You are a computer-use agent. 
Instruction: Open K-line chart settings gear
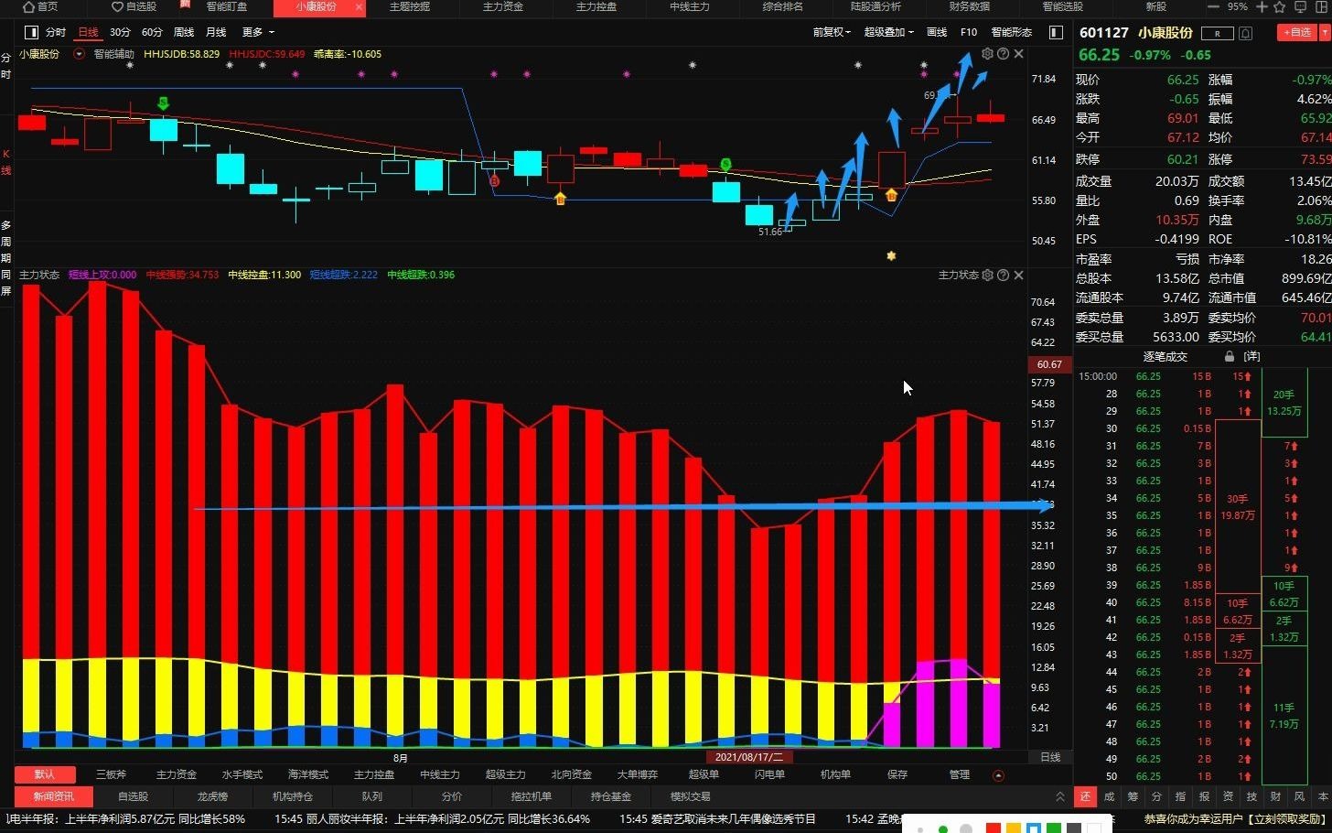987,54
